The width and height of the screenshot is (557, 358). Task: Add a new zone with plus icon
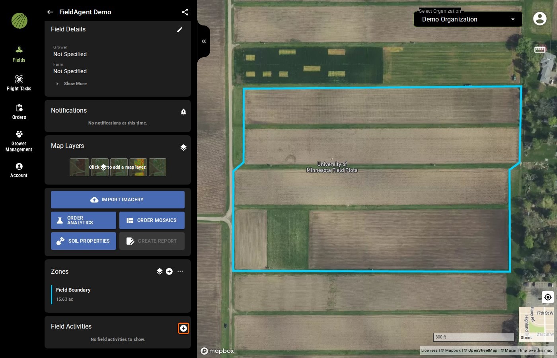click(x=169, y=271)
